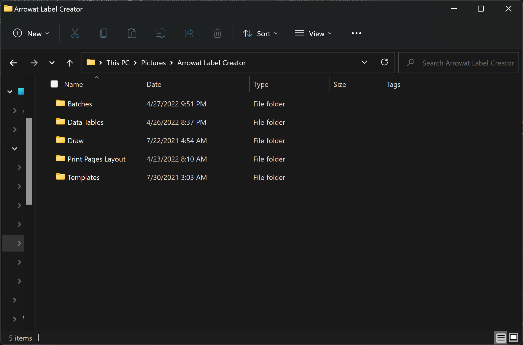Collapse the top navigation pane tree node
The image size is (523, 345).
coord(10,92)
